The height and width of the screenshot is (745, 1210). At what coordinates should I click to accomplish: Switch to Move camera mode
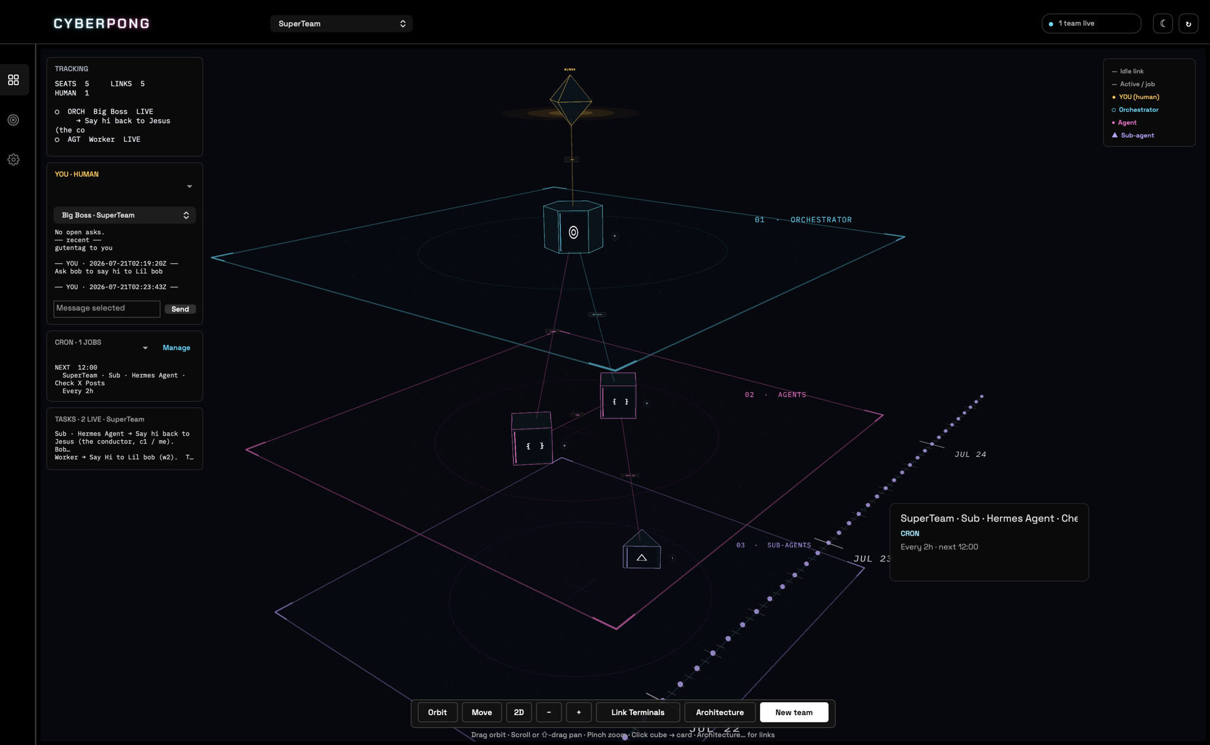pyautogui.click(x=481, y=713)
